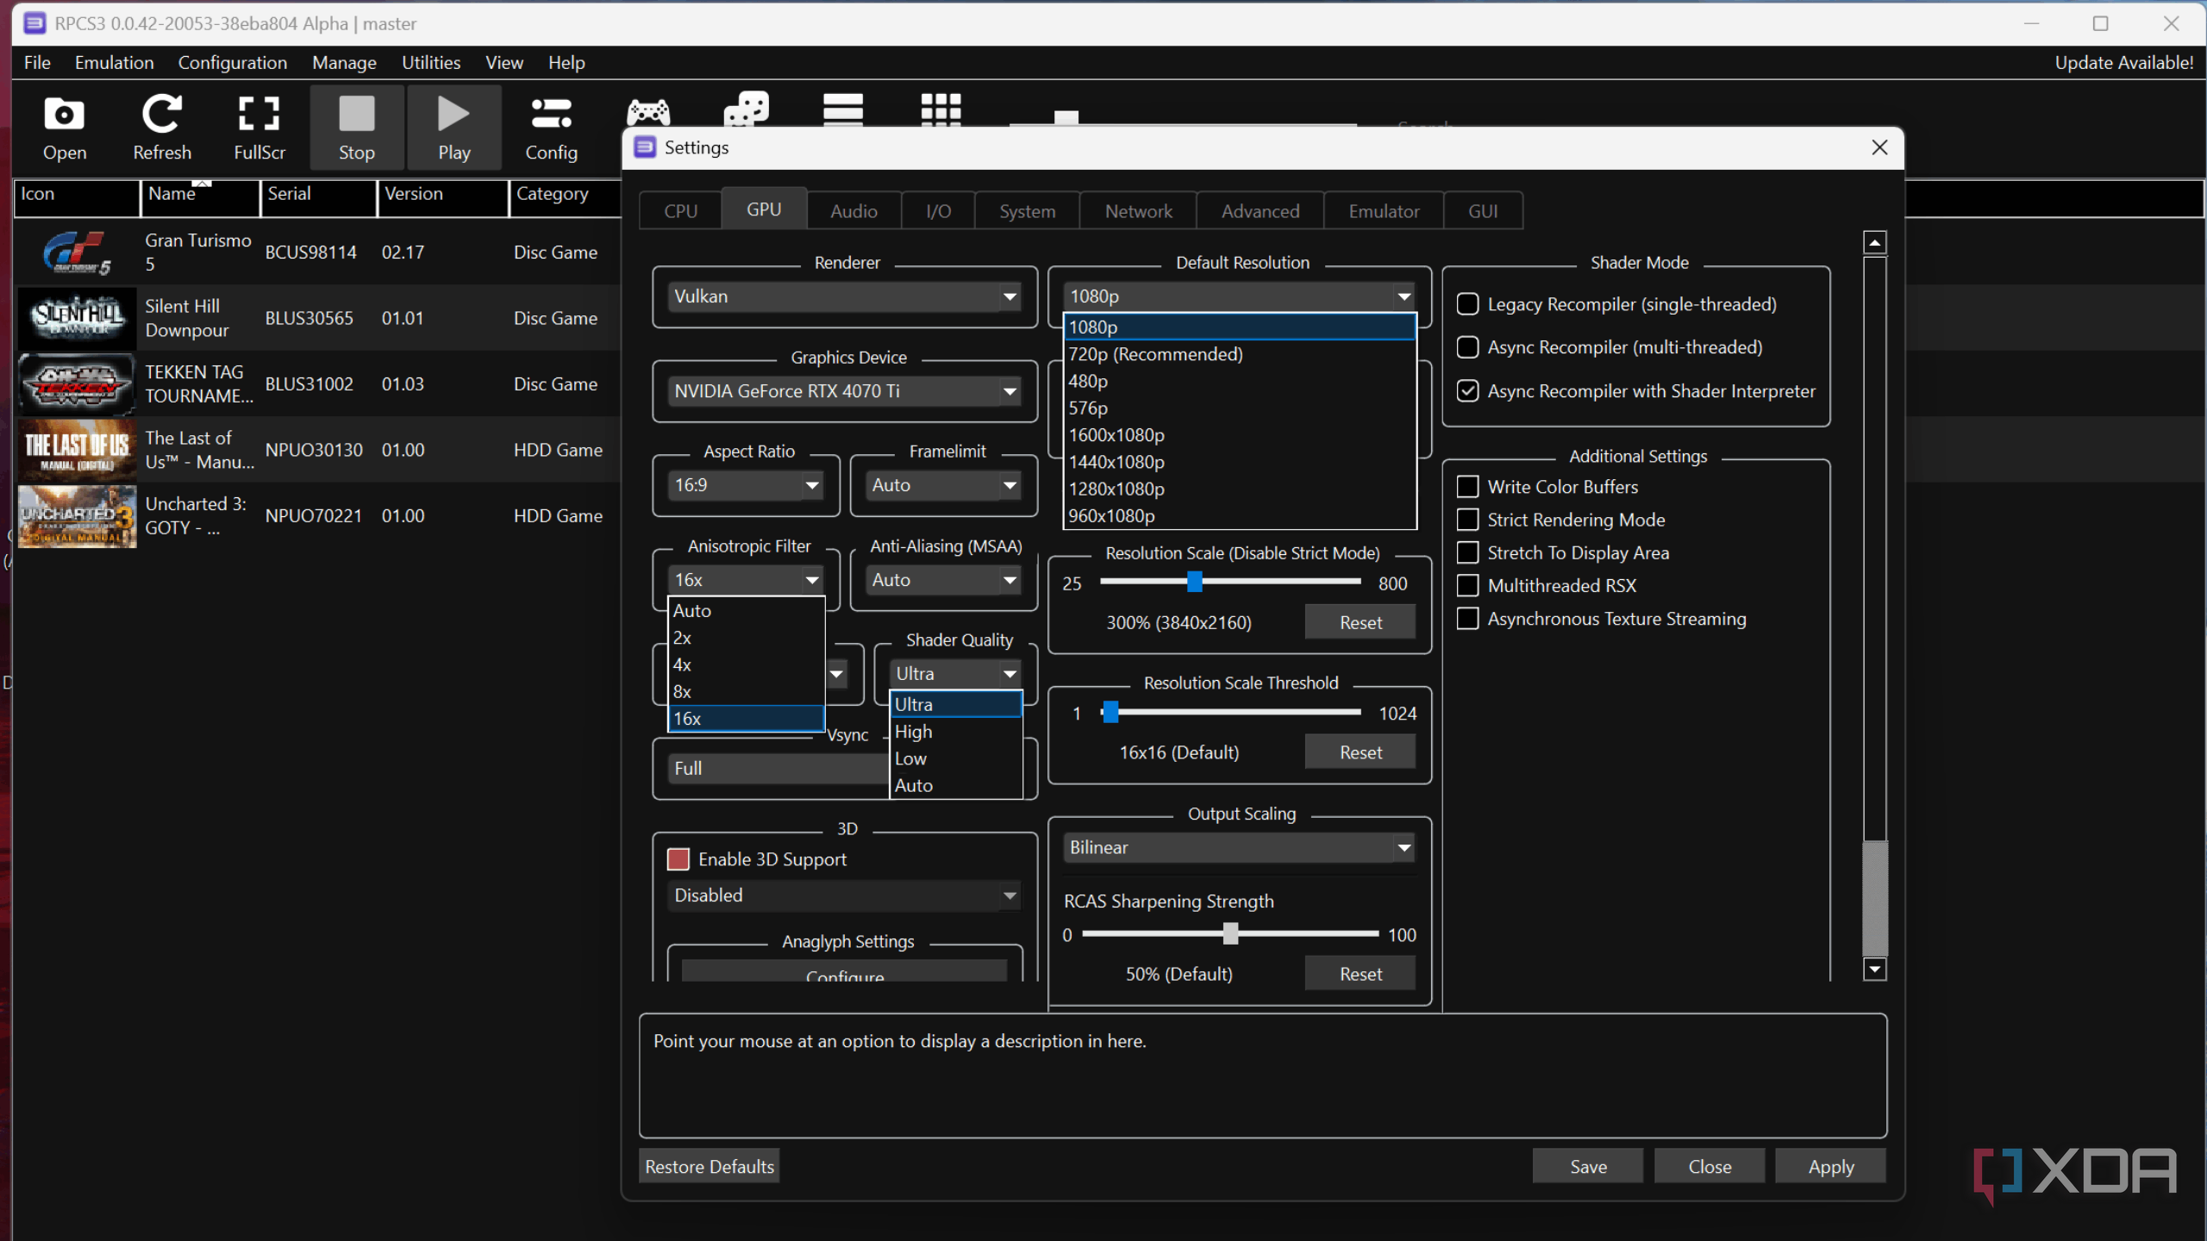This screenshot has height=1241, width=2207.
Task: Select the Tekken Tag Tournament game icon
Action: 77,384
